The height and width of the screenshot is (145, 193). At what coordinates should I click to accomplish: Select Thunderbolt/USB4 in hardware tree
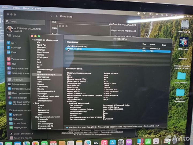(x=45, y=70)
